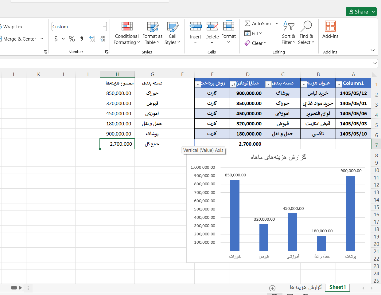The image size is (381, 295).
Task: Expand Merge & Center dropdown arrow
Action: click(42, 39)
